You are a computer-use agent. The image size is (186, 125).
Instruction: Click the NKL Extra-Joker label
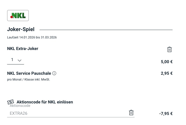[23, 48]
